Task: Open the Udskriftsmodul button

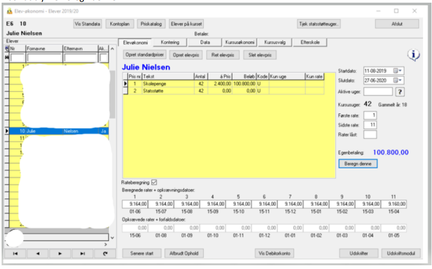Action: tap(401, 253)
